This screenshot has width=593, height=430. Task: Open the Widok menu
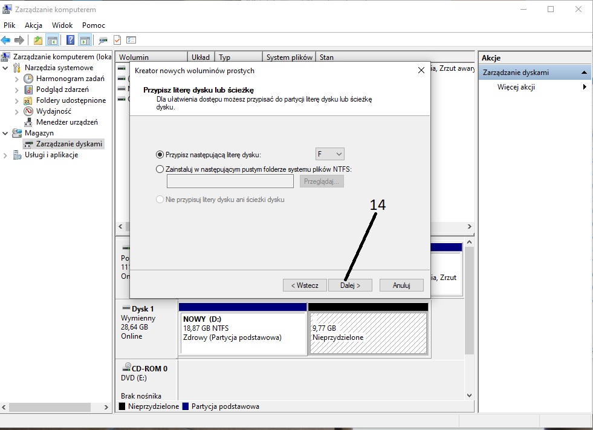62,25
